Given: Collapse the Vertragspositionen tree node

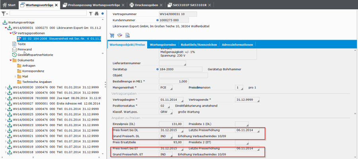Looking at the screenshot, I should coord(11,33).
